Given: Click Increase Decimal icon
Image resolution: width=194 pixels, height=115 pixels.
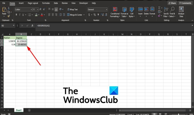Looking at the screenshot, I should tap(103, 15).
